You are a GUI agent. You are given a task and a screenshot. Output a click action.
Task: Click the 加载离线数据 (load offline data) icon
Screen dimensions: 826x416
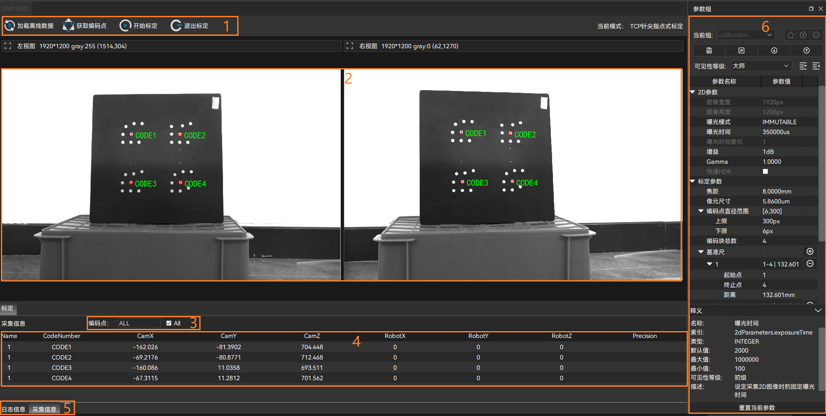(x=9, y=25)
